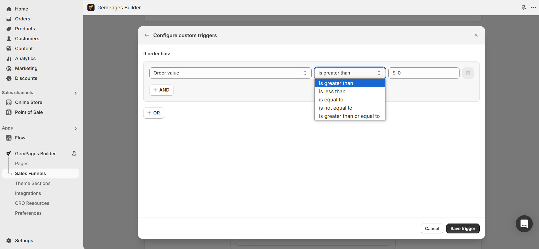Screen dimensions: 539x249
Task: Delete the condition with trash icon
Action: coord(468,73)
